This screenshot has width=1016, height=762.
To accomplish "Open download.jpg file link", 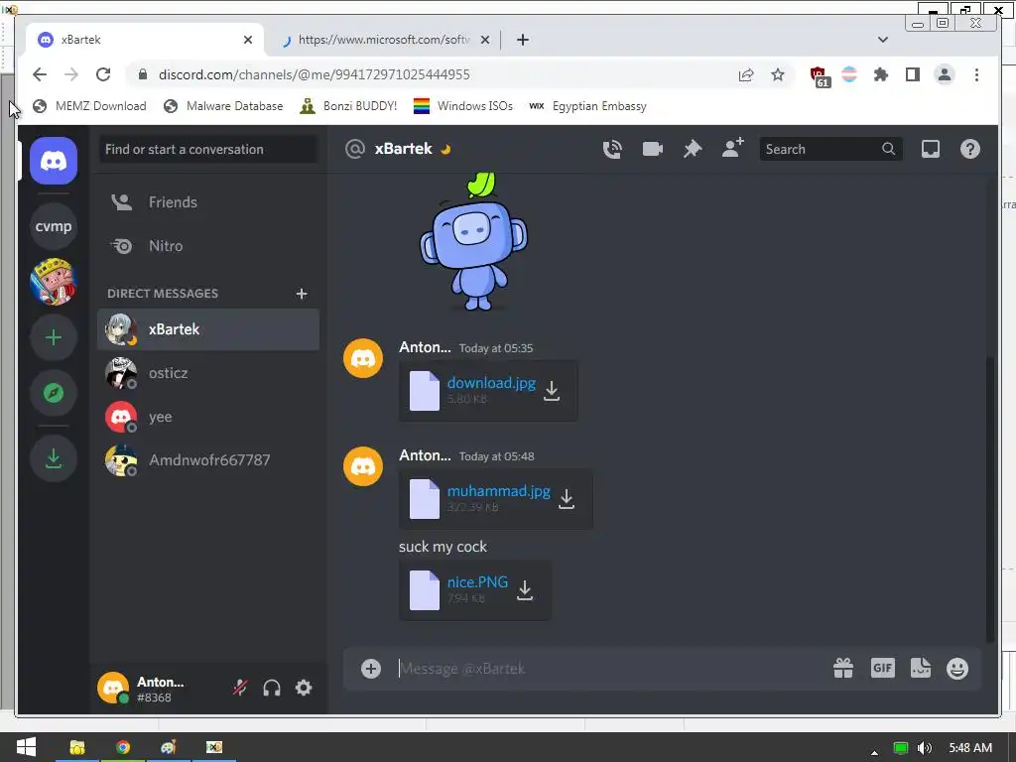I will (491, 383).
